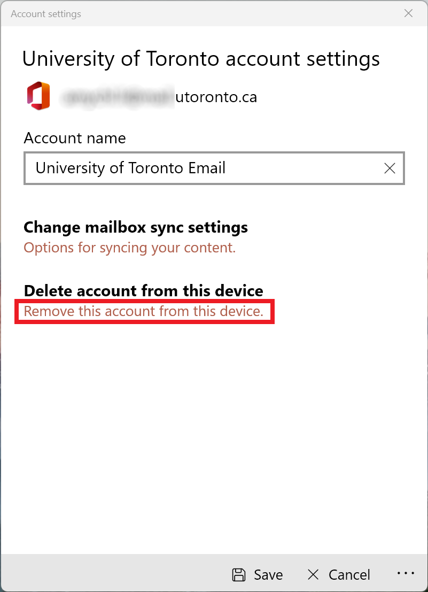Click the "Account name" field label

(x=75, y=139)
